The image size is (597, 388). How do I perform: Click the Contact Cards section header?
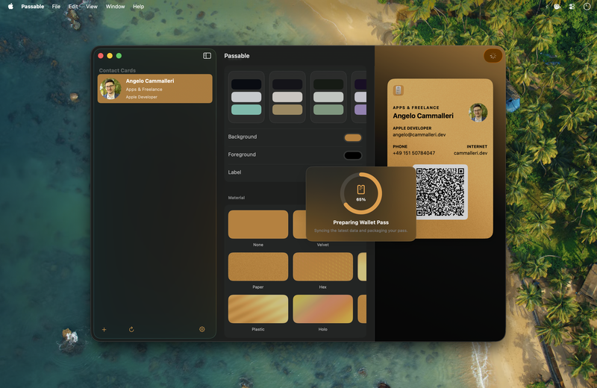(117, 70)
